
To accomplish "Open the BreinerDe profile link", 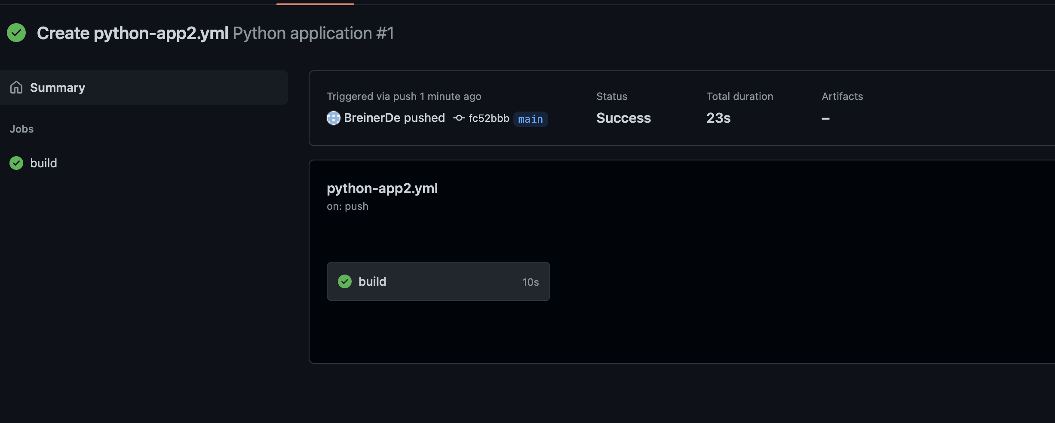I will click(x=372, y=118).
